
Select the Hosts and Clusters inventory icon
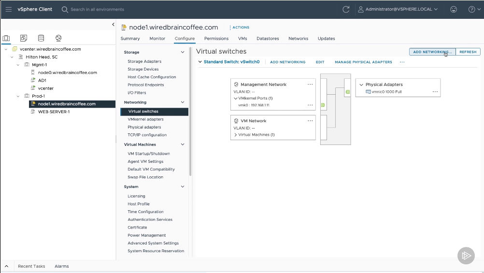point(6,38)
